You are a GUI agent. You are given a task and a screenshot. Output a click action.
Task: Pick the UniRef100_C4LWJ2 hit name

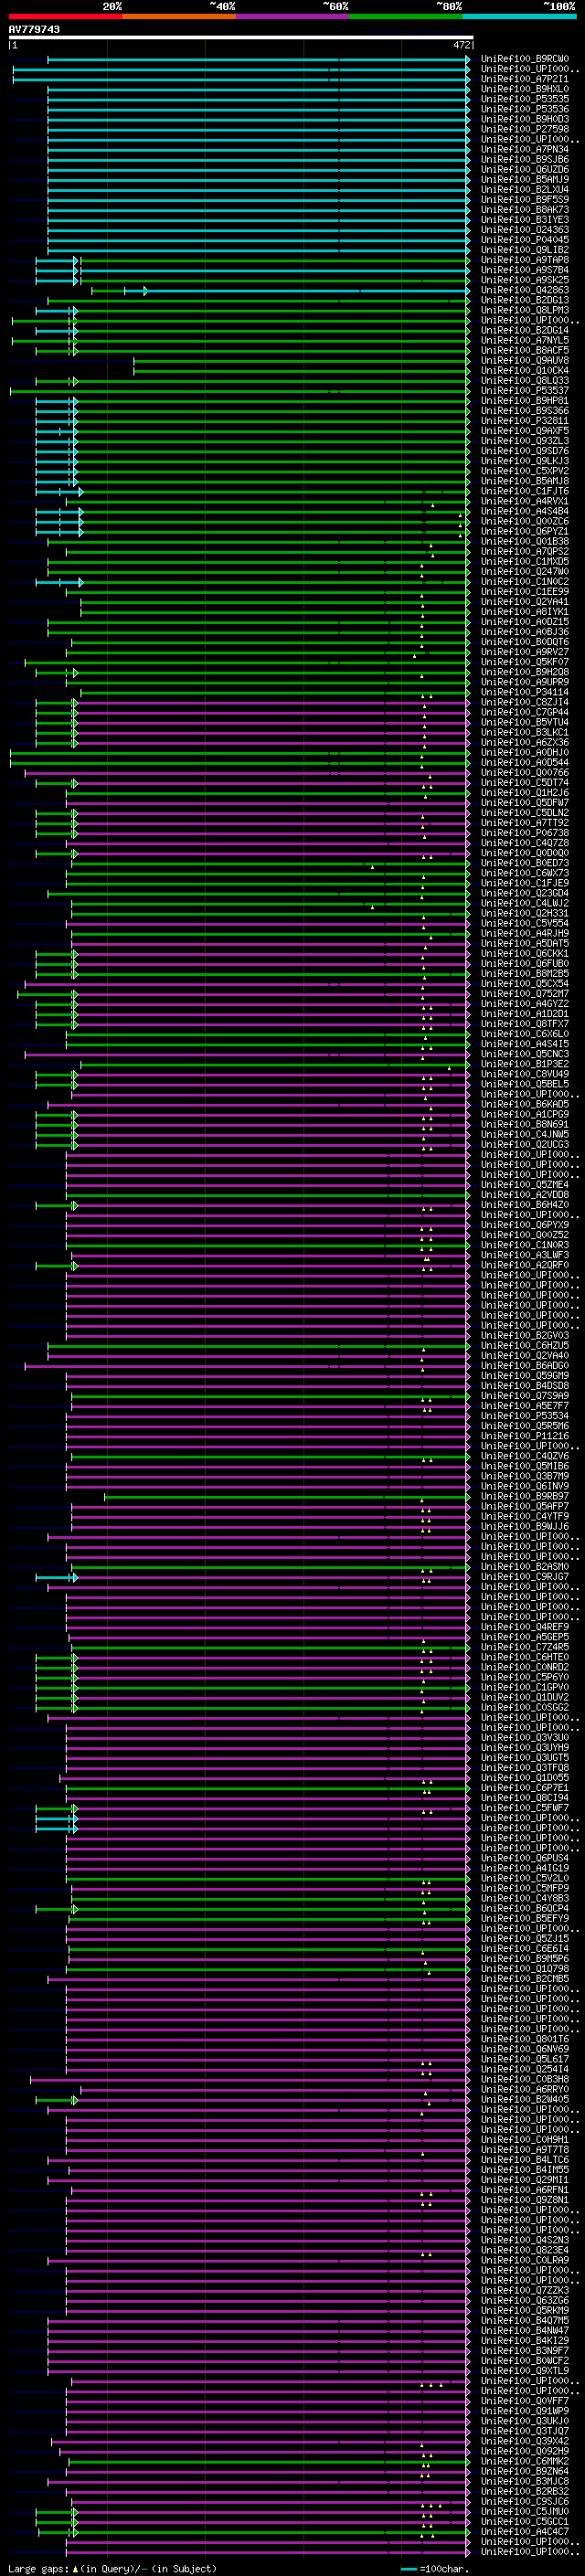[x=525, y=903]
